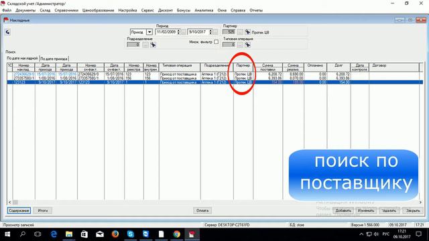Show hidden system tray icons
This screenshot has width=429, height=241.
[x=361, y=234]
